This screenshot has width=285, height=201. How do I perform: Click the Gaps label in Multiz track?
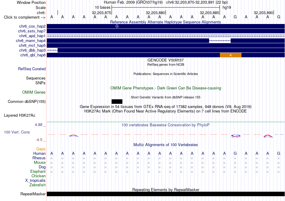(41, 149)
